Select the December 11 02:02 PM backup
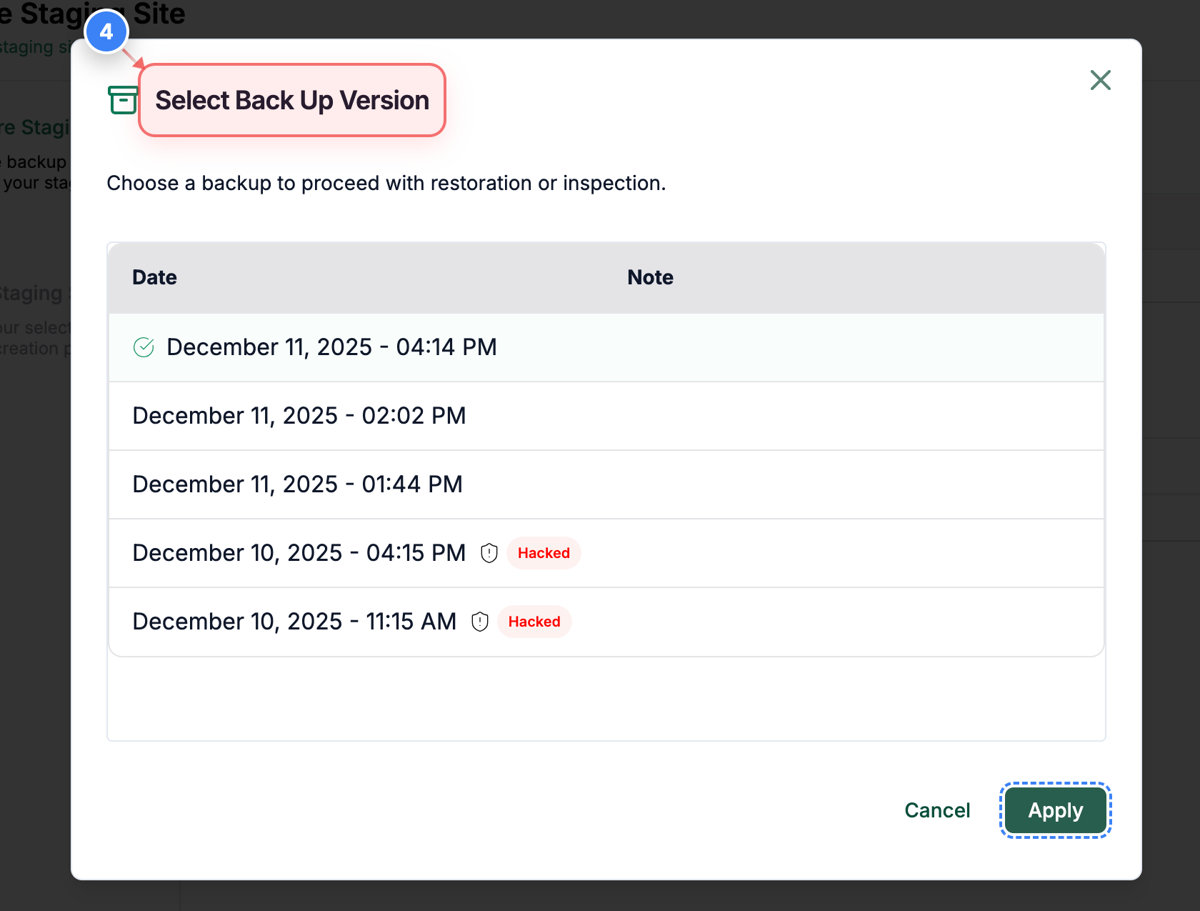This screenshot has height=911, width=1200. 299,416
